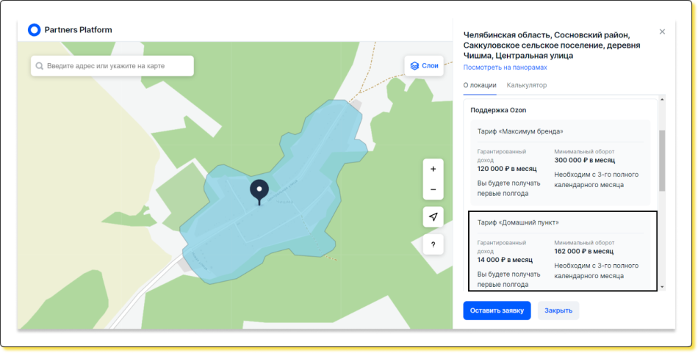The width and height of the screenshot is (698, 353).
Task: Click the Центральная улица label on map
Action: [282, 191]
